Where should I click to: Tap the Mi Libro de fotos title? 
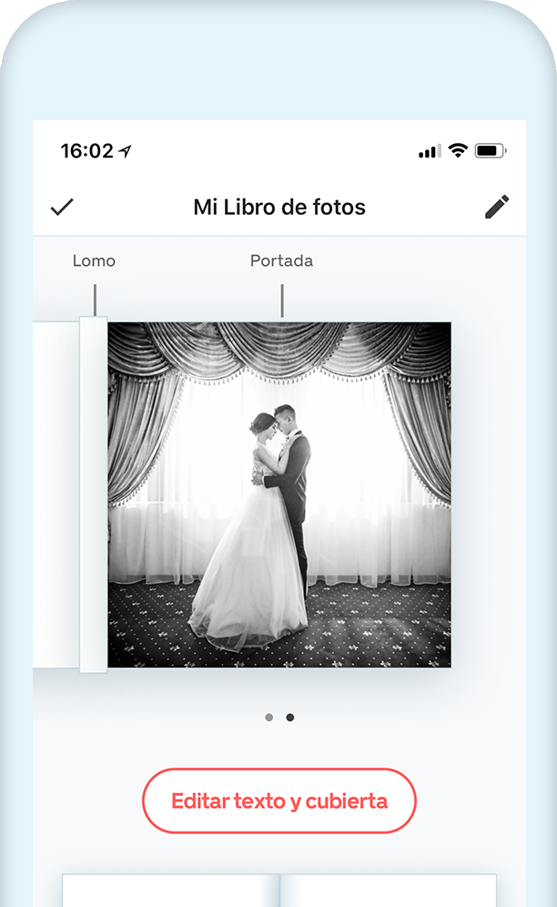coord(279,207)
